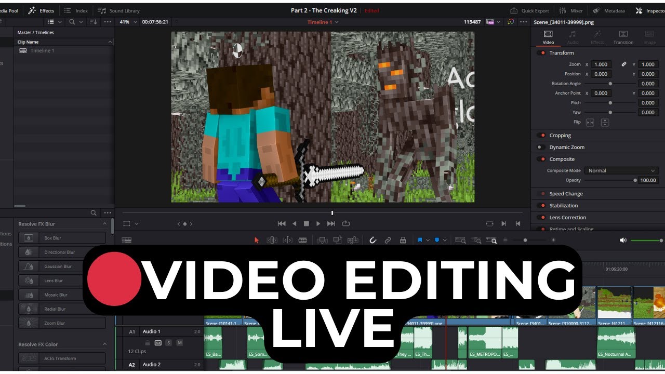Click the Zoom X value field

pos(602,64)
